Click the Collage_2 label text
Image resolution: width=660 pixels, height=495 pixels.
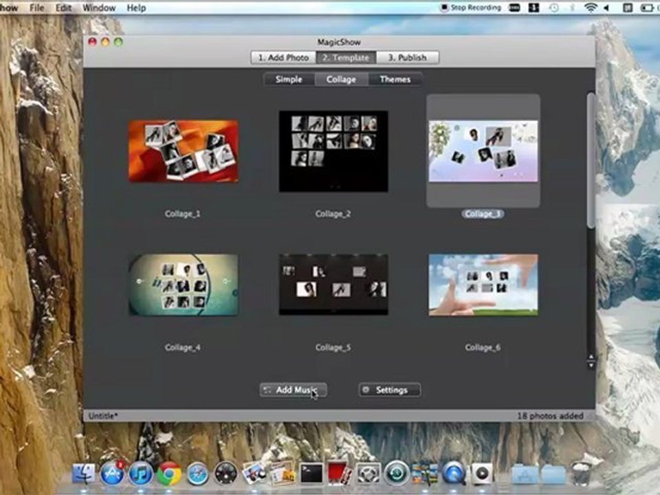point(333,214)
